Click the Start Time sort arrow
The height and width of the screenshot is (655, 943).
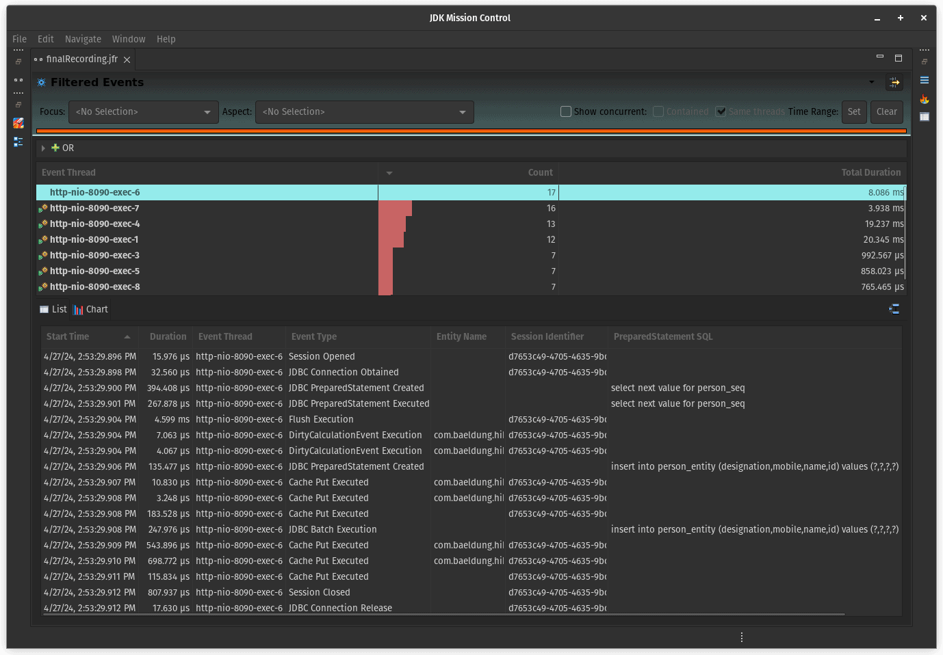127,337
